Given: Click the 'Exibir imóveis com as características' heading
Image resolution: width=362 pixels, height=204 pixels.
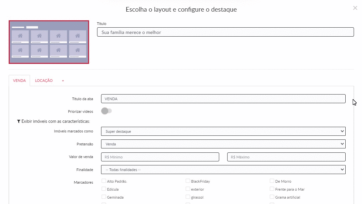Looking at the screenshot, I should (x=56, y=121).
